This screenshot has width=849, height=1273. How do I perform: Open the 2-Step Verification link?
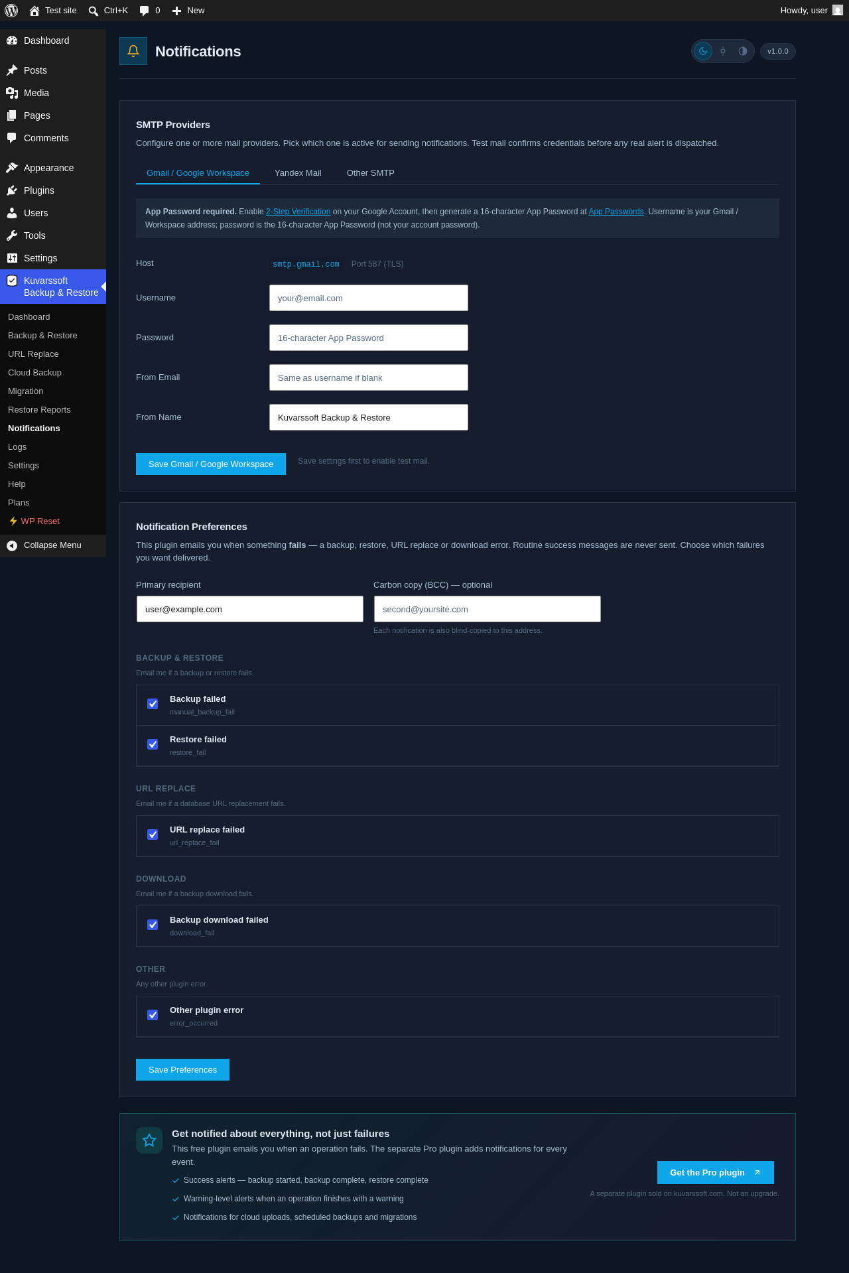point(298,212)
